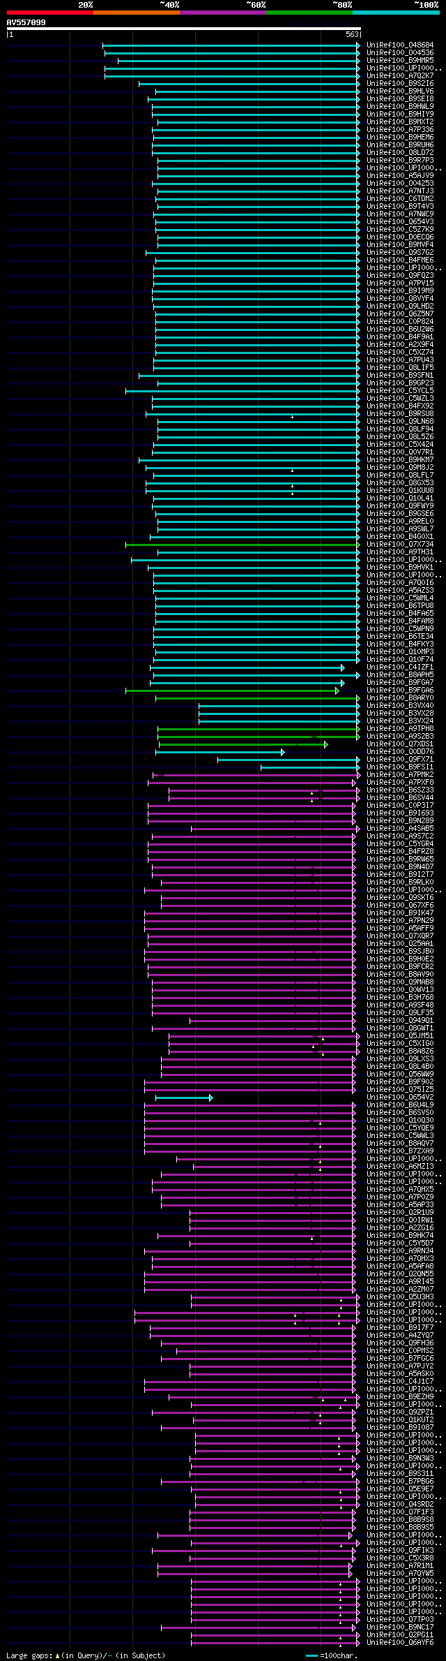This screenshot has width=446, height=1661.
Task: Open hit UniRef100_Q654V3
Action: 400,222
